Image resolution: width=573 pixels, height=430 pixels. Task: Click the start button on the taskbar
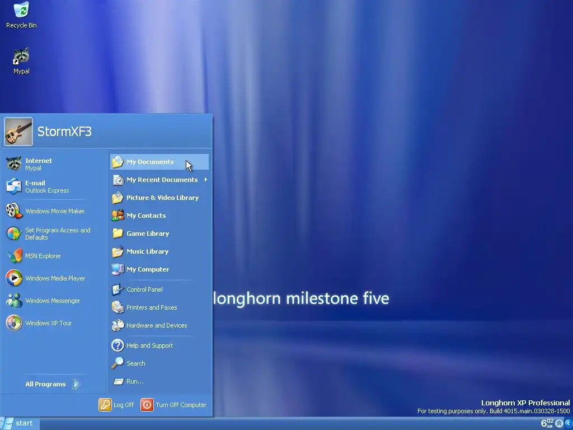click(x=20, y=423)
